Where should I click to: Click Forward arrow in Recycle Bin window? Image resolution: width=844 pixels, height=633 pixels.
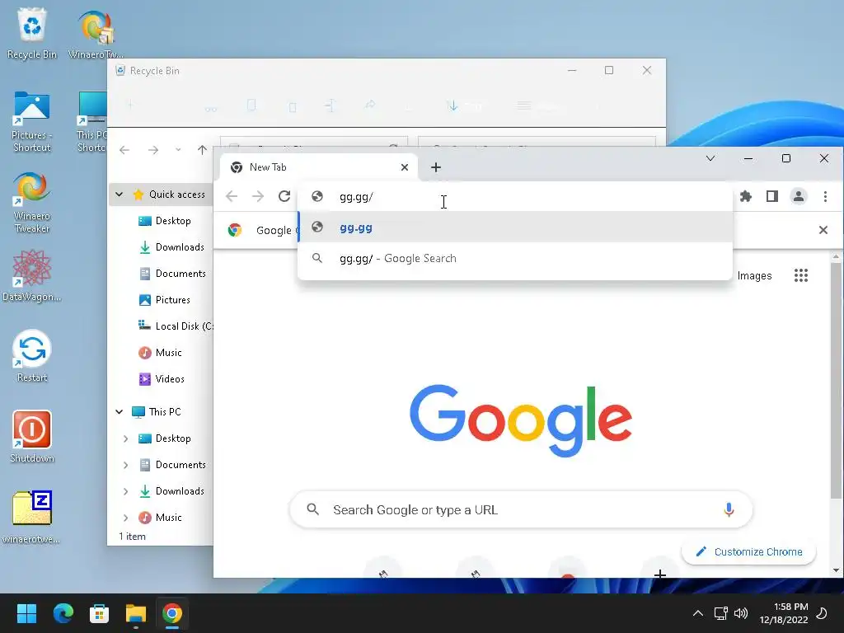153,150
